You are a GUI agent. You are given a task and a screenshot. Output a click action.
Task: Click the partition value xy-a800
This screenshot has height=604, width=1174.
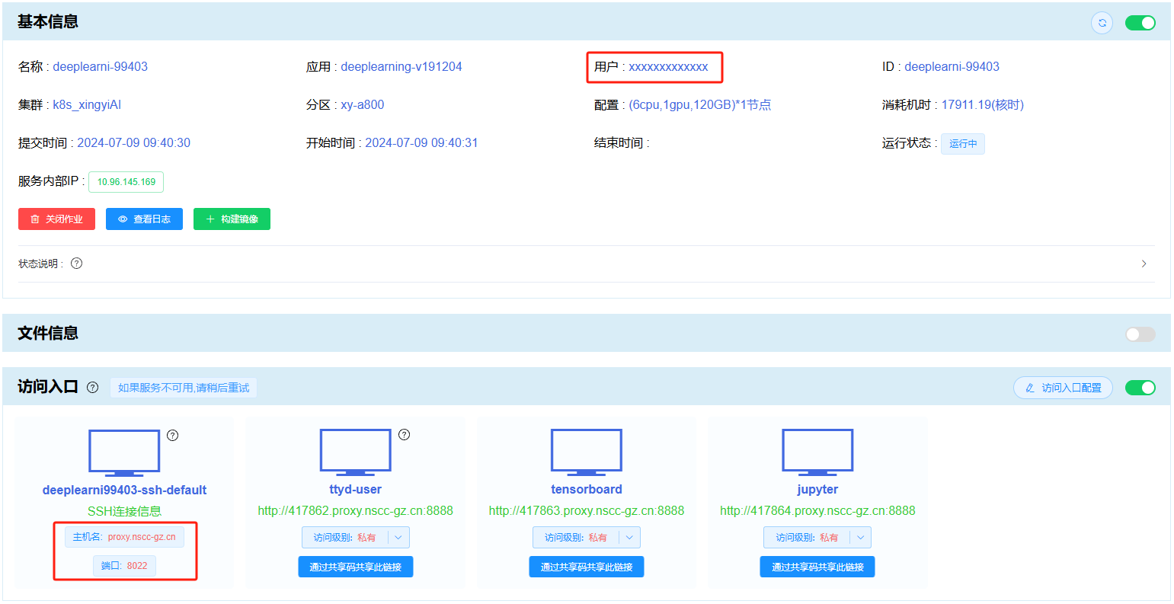click(363, 105)
